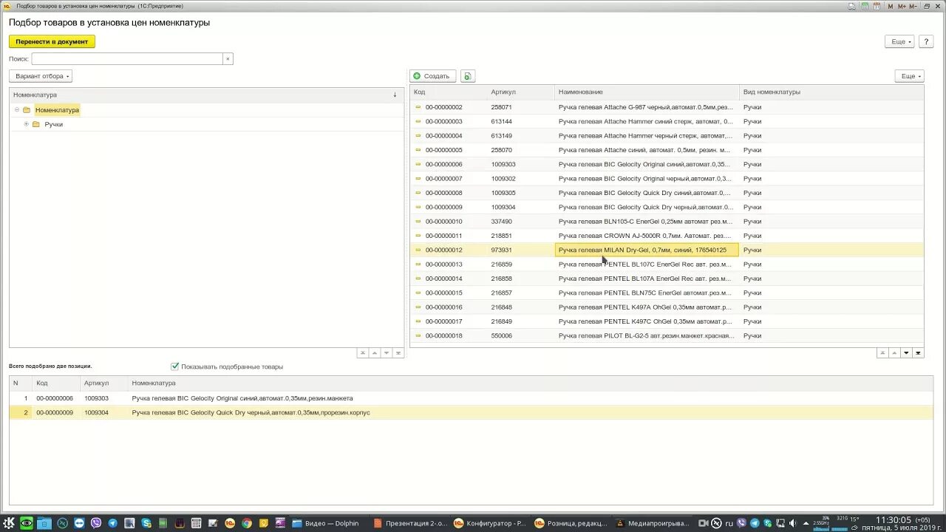Open the volume control in the system tray
The image size is (946, 532).
(793, 523)
